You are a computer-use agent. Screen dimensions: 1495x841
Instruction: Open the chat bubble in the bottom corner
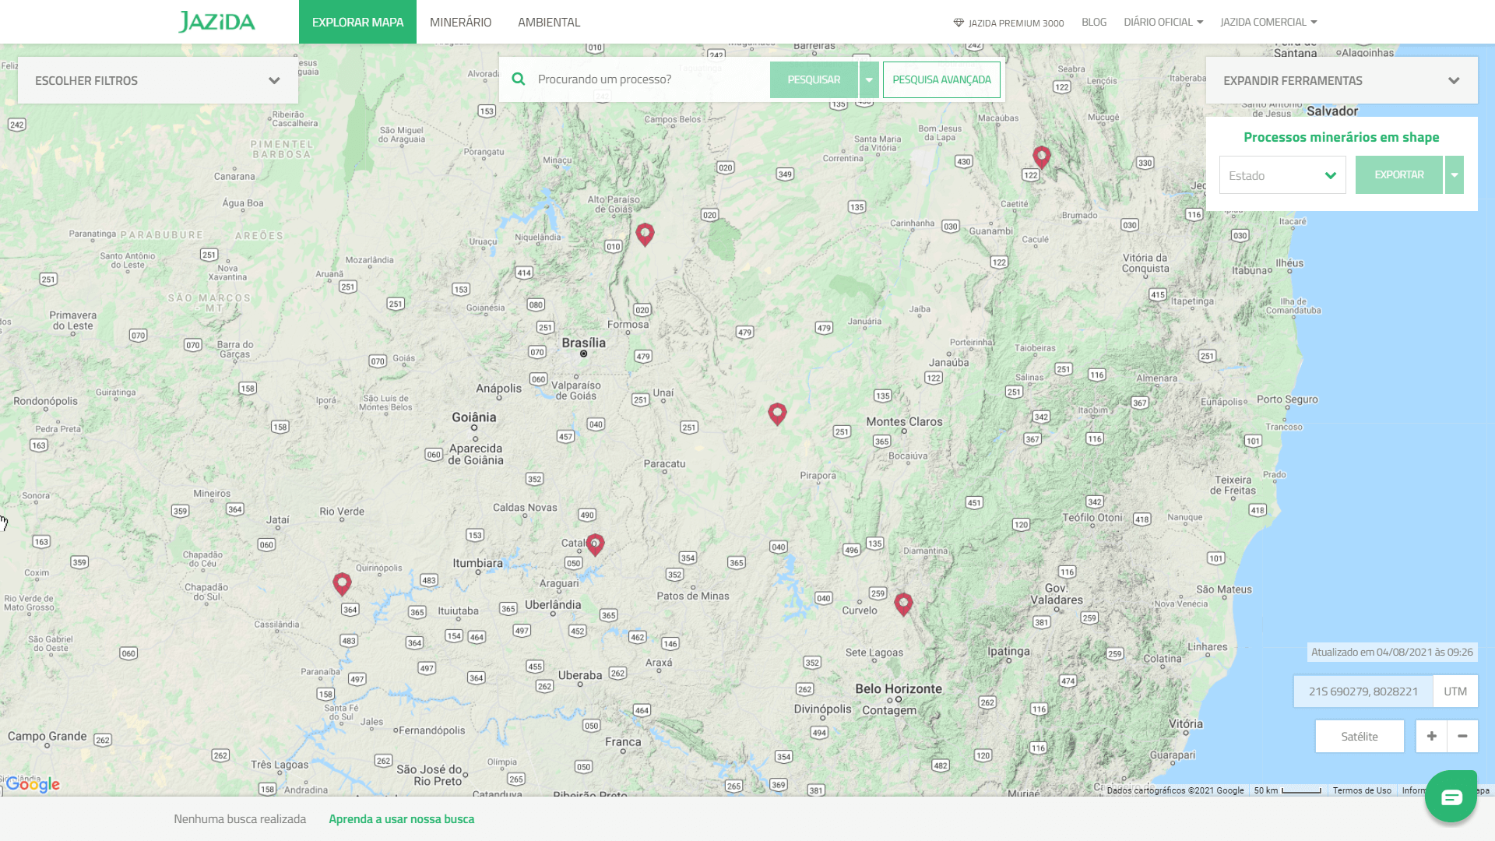1450,796
